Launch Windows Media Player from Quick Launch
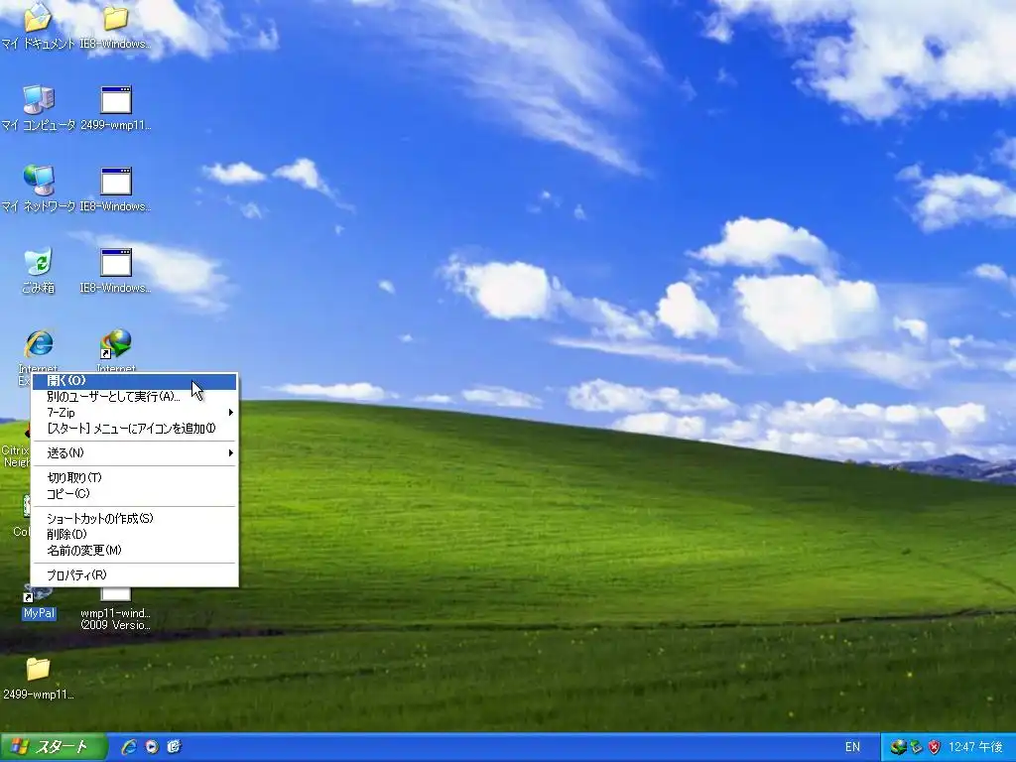The height and width of the screenshot is (762, 1016). pos(152,747)
